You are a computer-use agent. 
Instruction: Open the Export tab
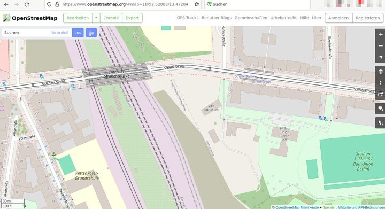(133, 18)
